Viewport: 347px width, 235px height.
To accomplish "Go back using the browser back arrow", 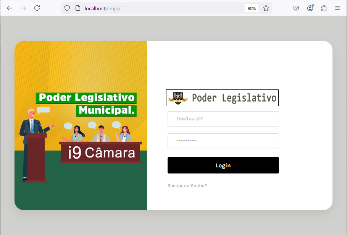I will pyautogui.click(x=10, y=8).
